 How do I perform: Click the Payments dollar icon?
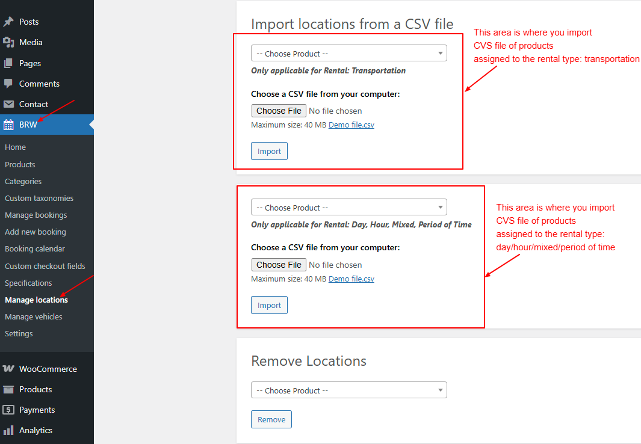(x=8, y=410)
